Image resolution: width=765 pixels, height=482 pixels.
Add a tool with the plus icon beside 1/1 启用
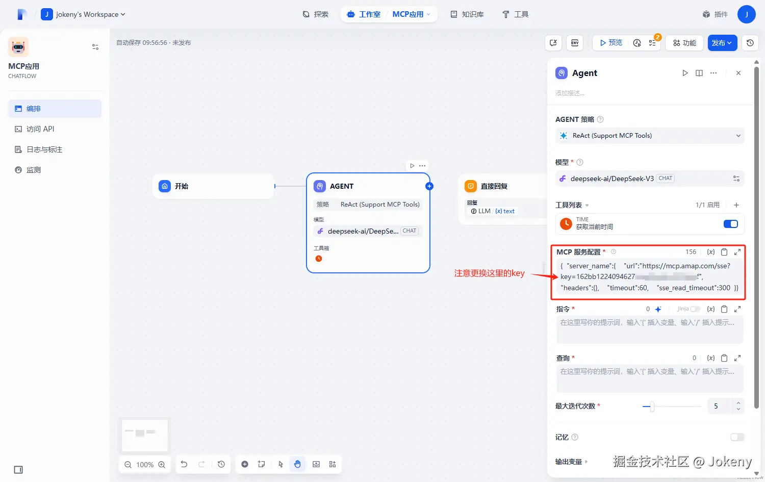[736, 205]
